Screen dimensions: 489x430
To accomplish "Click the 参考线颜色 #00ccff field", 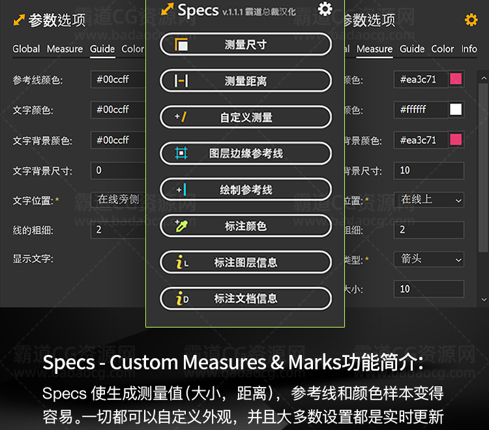I will 118,79.
